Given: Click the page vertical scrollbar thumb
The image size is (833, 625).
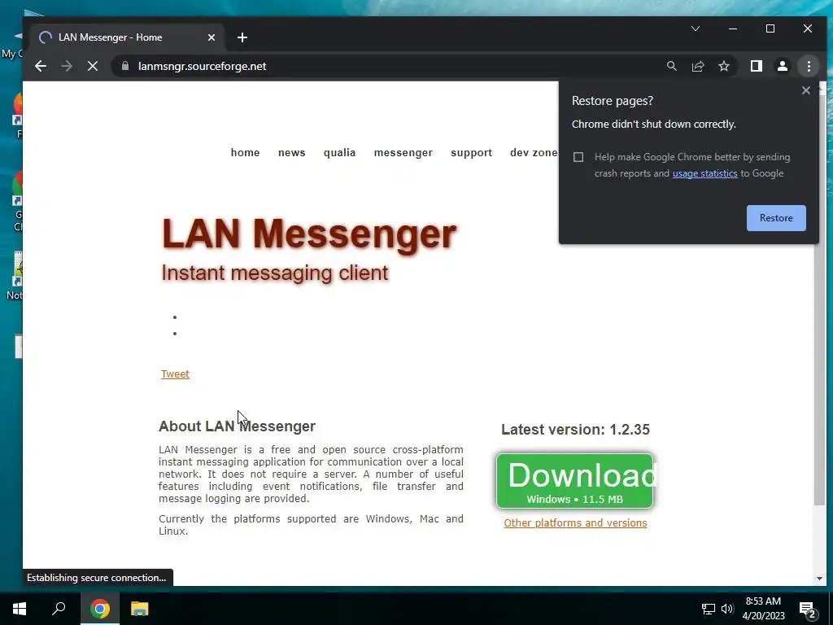Looking at the screenshot, I should pos(820,300).
